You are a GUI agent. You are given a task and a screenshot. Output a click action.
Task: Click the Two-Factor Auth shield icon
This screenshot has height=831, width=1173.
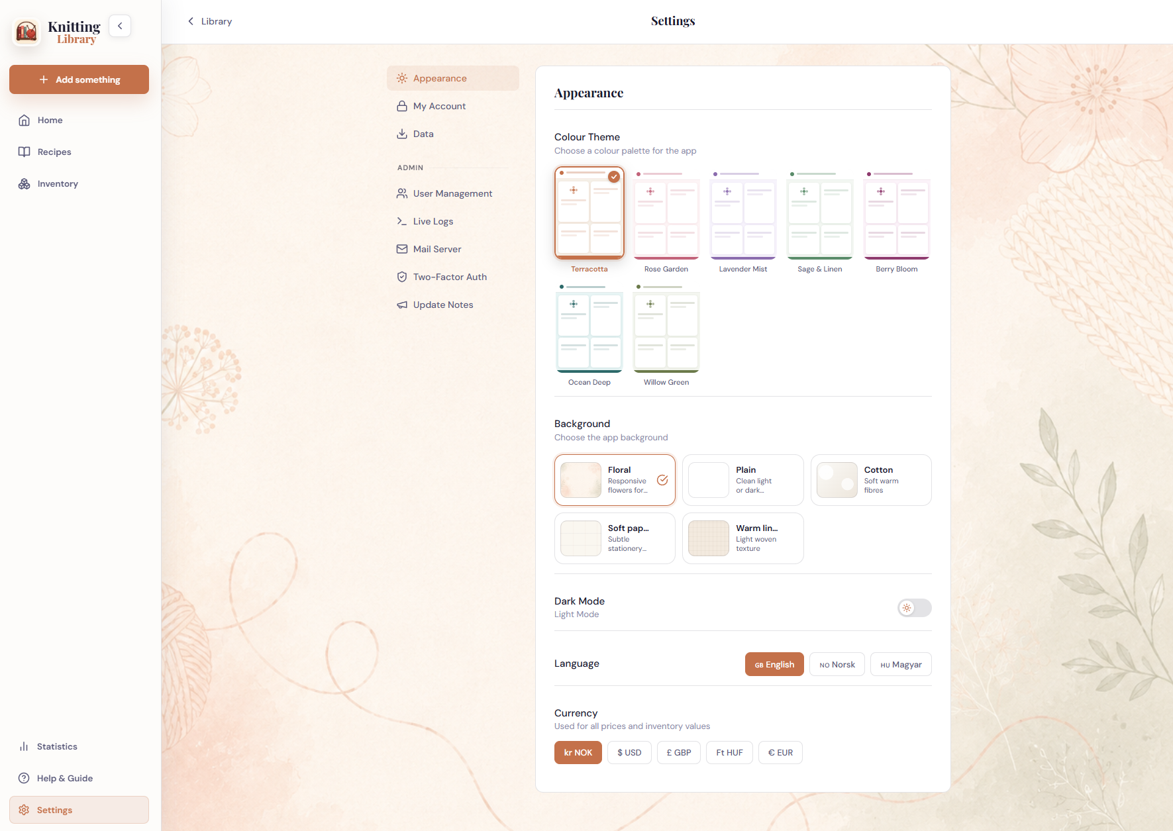(402, 277)
